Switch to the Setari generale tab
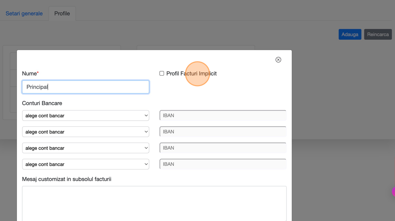Image resolution: width=395 pixels, height=221 pixels. [x=24, y=13]
